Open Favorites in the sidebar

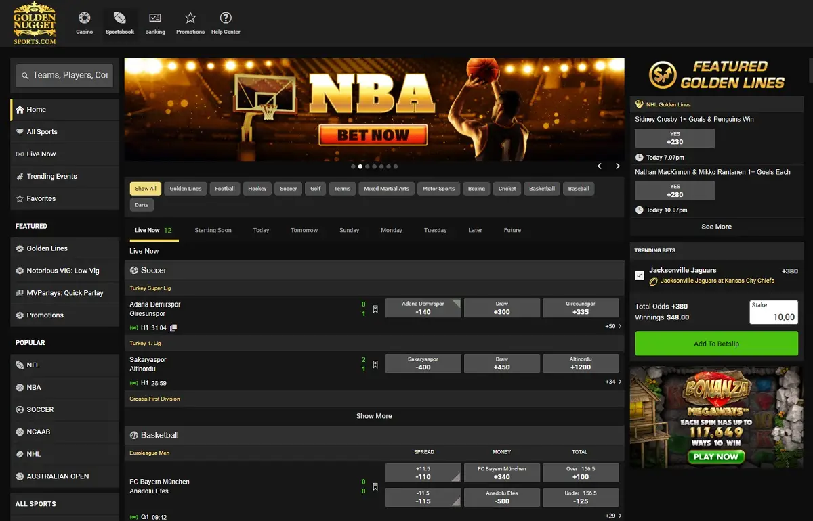coord(65,199)
